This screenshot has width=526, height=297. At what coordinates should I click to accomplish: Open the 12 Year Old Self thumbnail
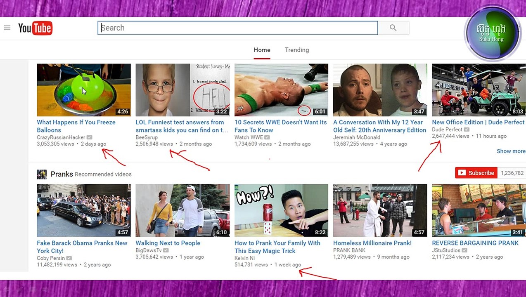[380, 90]
